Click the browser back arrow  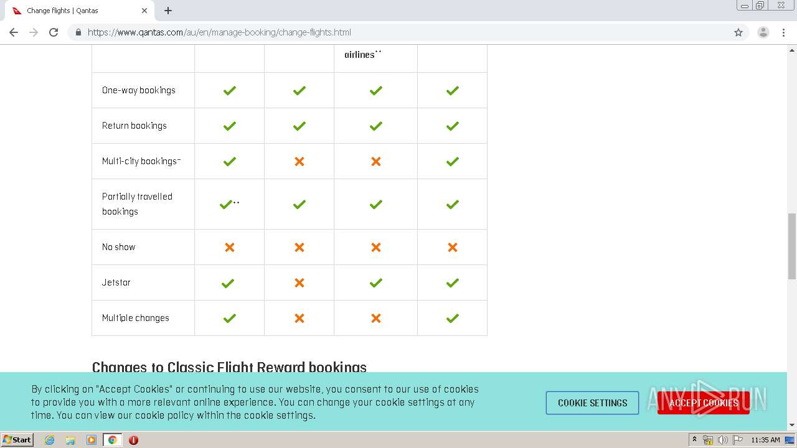click(14, 32)
